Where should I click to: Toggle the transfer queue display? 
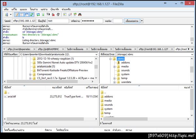click(x=31, y=15)
